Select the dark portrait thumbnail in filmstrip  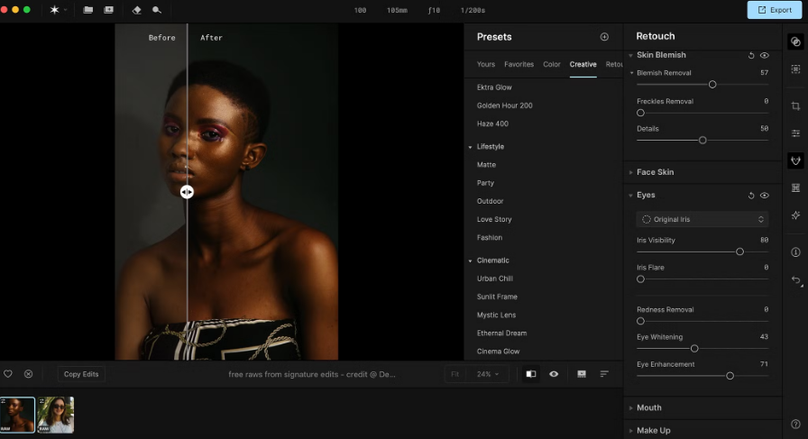pyautogui.click(x=17, y=415)
